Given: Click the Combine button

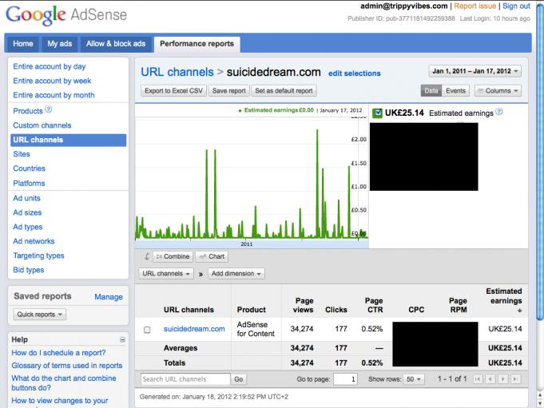Looking at the screenshot, I should [173, 256].
